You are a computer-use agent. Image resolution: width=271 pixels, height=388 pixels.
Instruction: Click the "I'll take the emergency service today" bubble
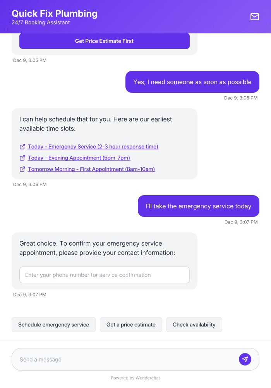(x=198, y=206)
